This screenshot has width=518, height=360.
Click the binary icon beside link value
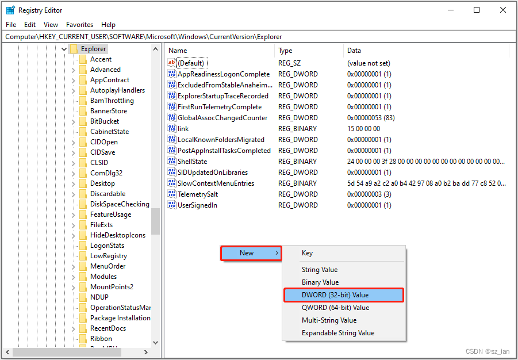point(172,128)
